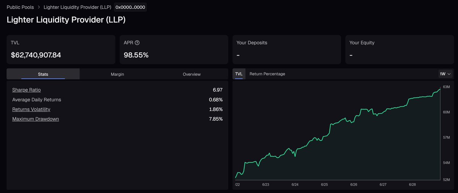Click the 6/26 date on chart axis
Image resolution: width=458 pixels, height=193 pixels.
pos(353,185)
